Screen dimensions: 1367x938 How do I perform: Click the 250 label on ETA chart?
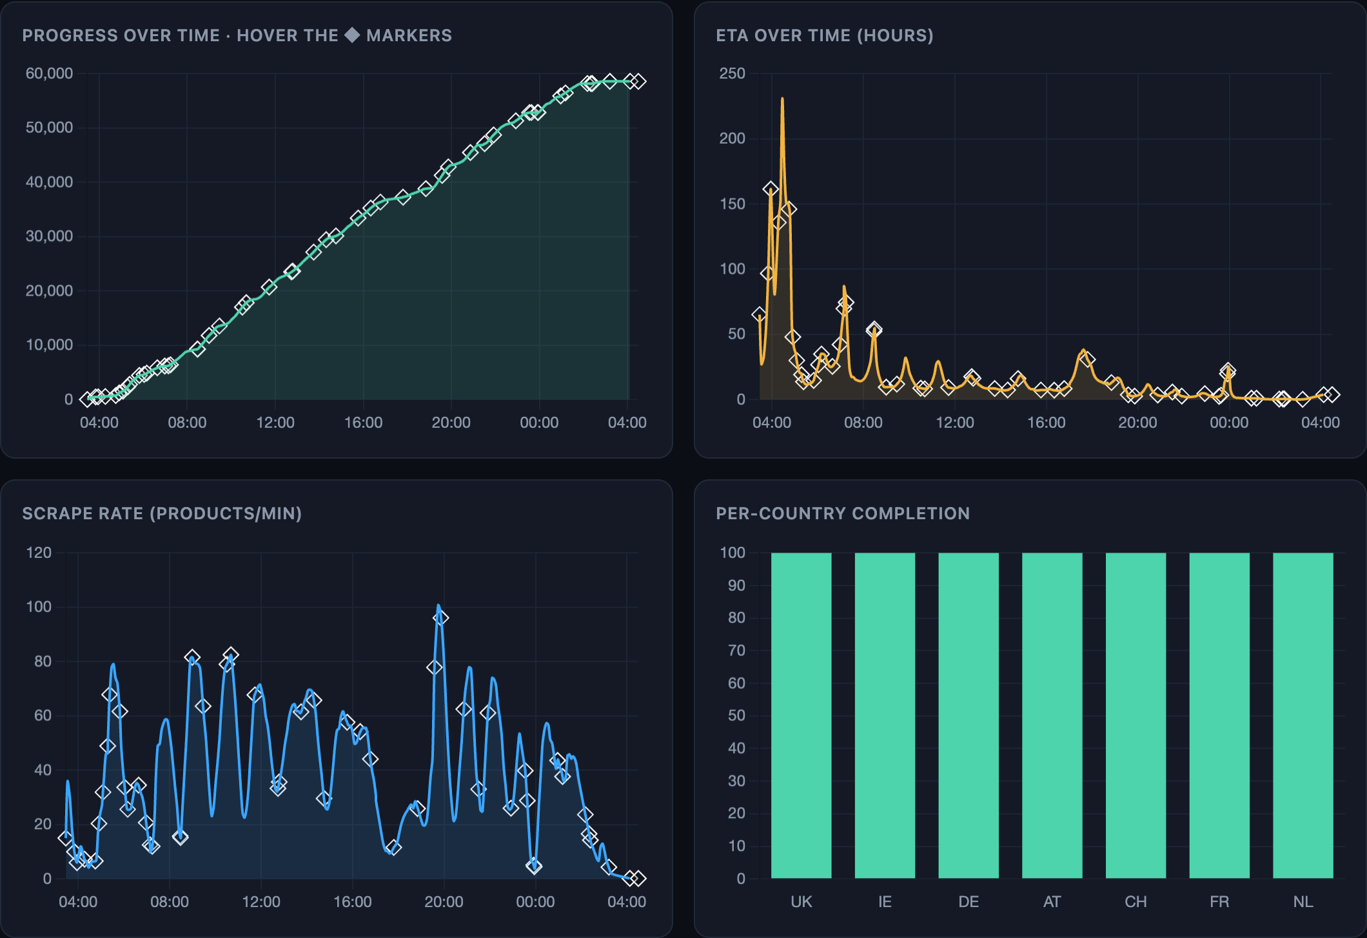[x=733, y=73]
